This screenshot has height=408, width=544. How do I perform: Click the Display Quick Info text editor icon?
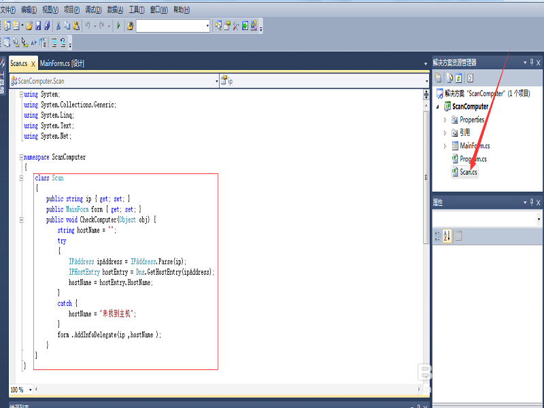pos(24,43)
